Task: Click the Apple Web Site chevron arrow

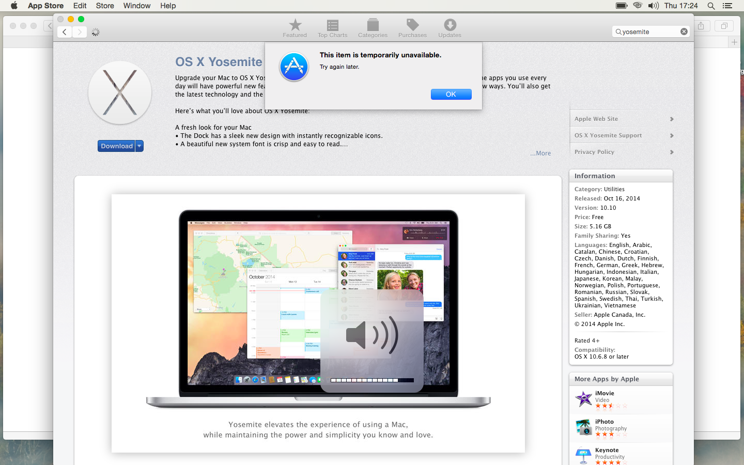Action: (672, 119)
